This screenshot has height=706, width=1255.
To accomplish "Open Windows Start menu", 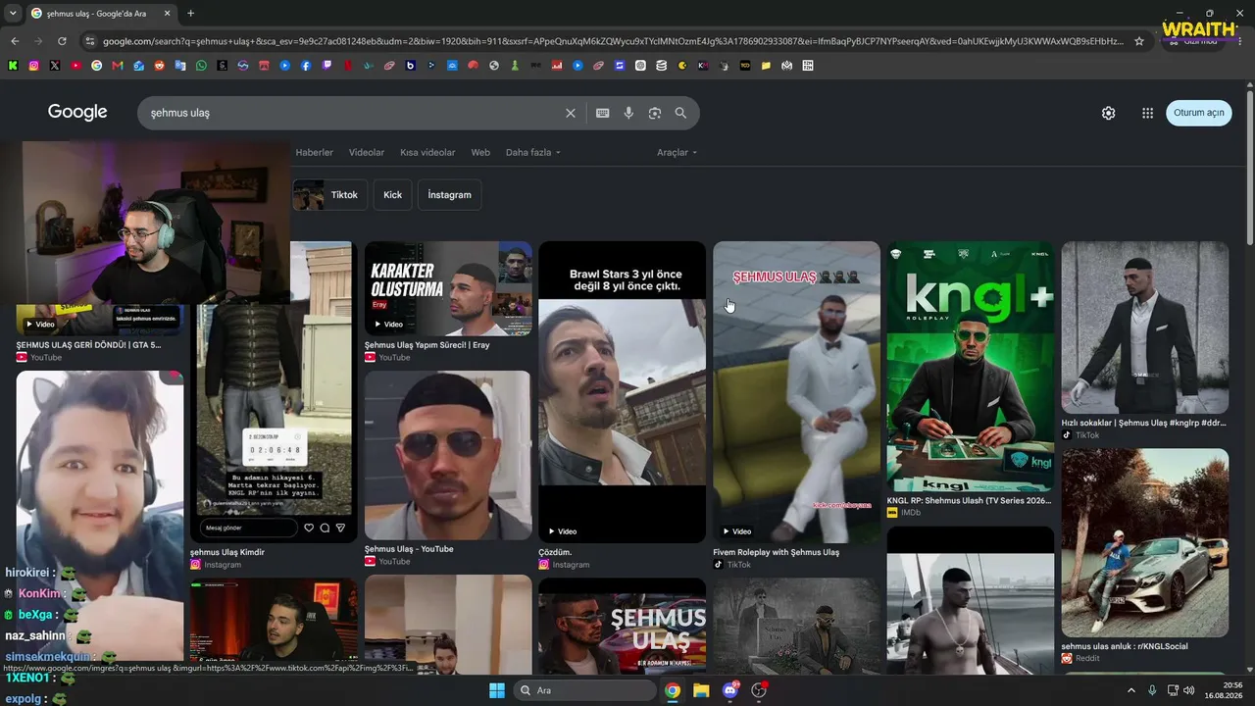I will tap(496, 690).
